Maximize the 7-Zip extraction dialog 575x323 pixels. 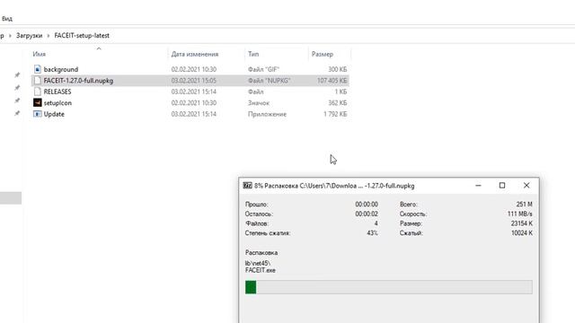(x=502, y=186)
